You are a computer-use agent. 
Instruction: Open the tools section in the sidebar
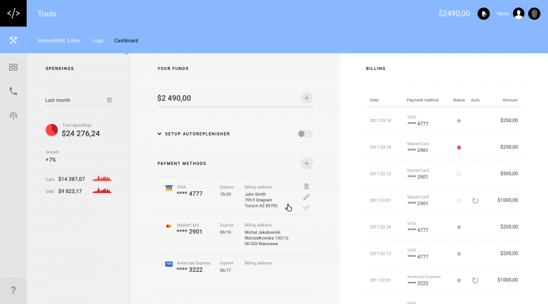click(x=13, y=40)
